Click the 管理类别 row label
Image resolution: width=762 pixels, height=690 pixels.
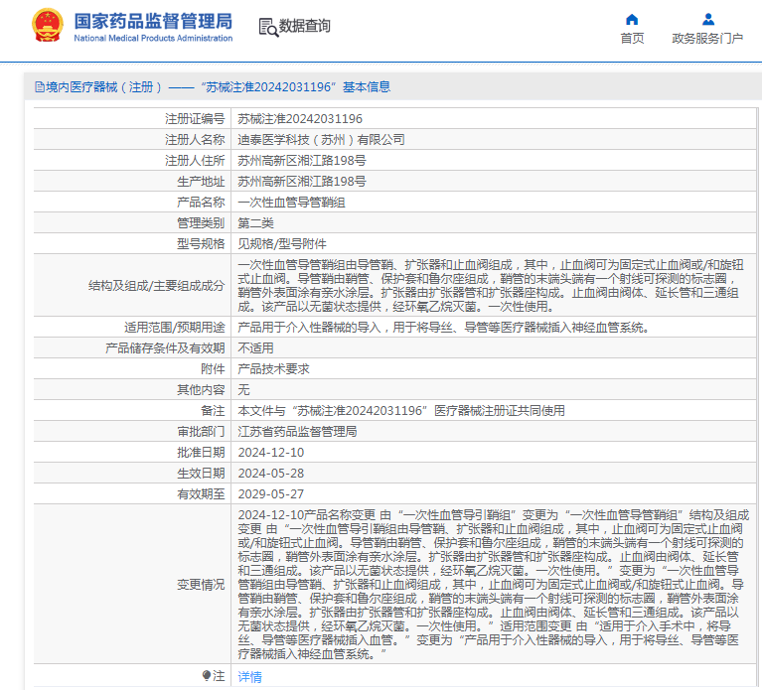pyautogui.click(x=201, y=222)
